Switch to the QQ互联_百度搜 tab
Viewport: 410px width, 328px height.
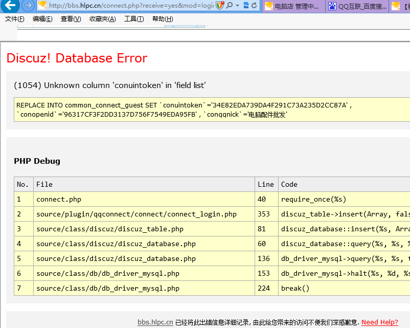[x=358, y=6]
